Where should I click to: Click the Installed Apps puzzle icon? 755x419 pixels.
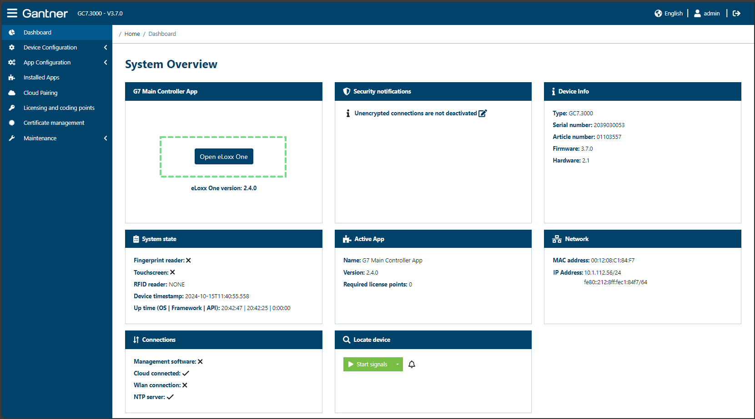point(12,78)
